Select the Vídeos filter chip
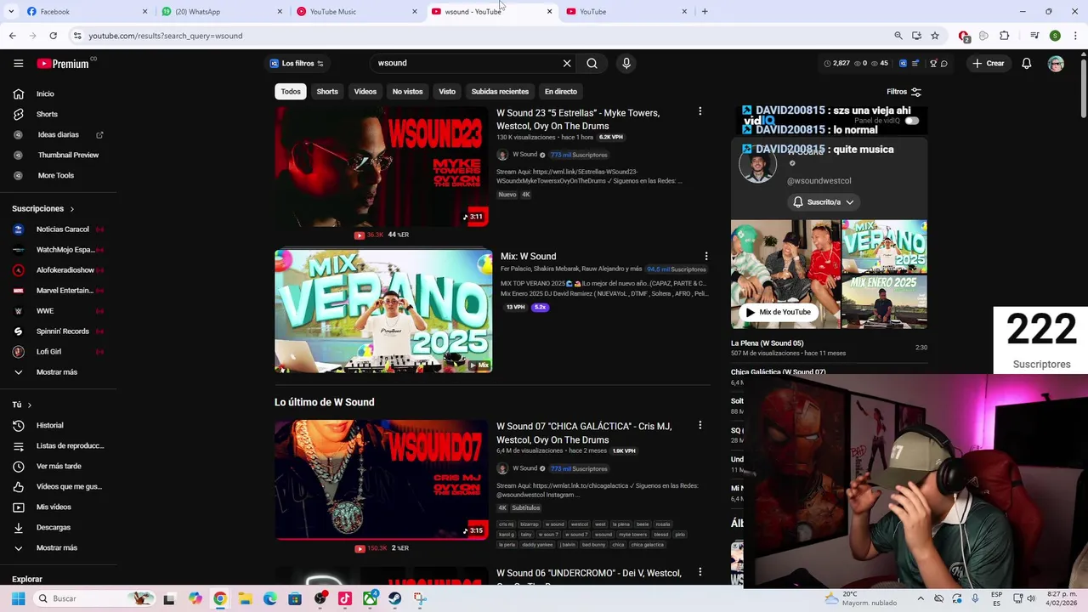 click(x=365, y=91)
